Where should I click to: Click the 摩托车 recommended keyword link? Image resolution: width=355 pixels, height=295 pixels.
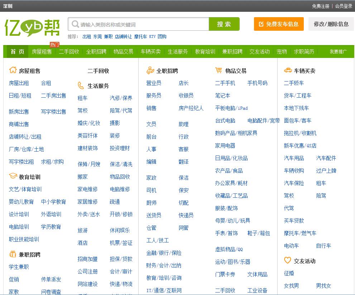point(140,36)
